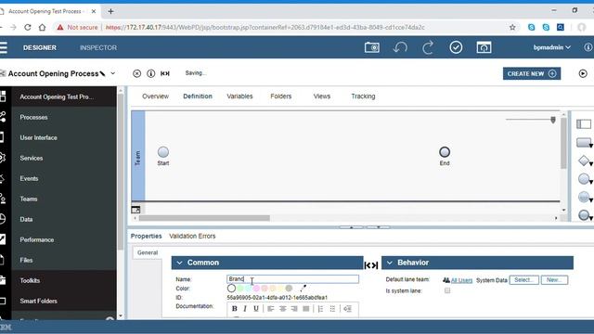This screenshot has width=594, height=334.
Task: Click the snapshot camera icon in header
Action: point(371,47)
